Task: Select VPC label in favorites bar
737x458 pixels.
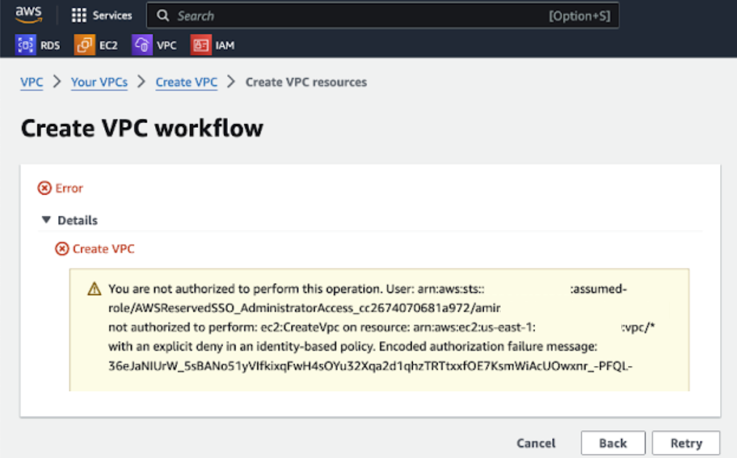Action: [167, 45]
